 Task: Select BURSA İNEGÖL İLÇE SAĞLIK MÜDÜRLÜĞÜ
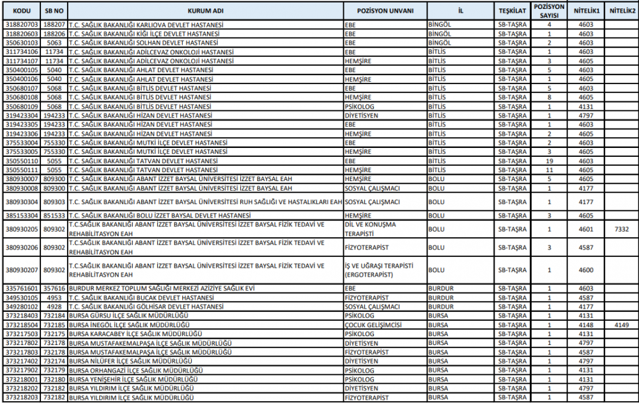point(129,325)
